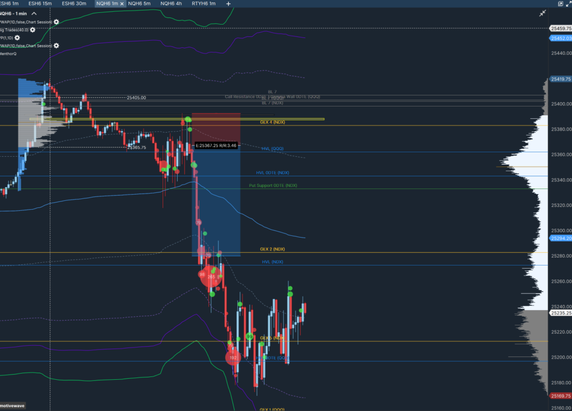Select the E:25367.25 R/R:3.46 trade label
The image size is (572, 411).
pos(215,145)
